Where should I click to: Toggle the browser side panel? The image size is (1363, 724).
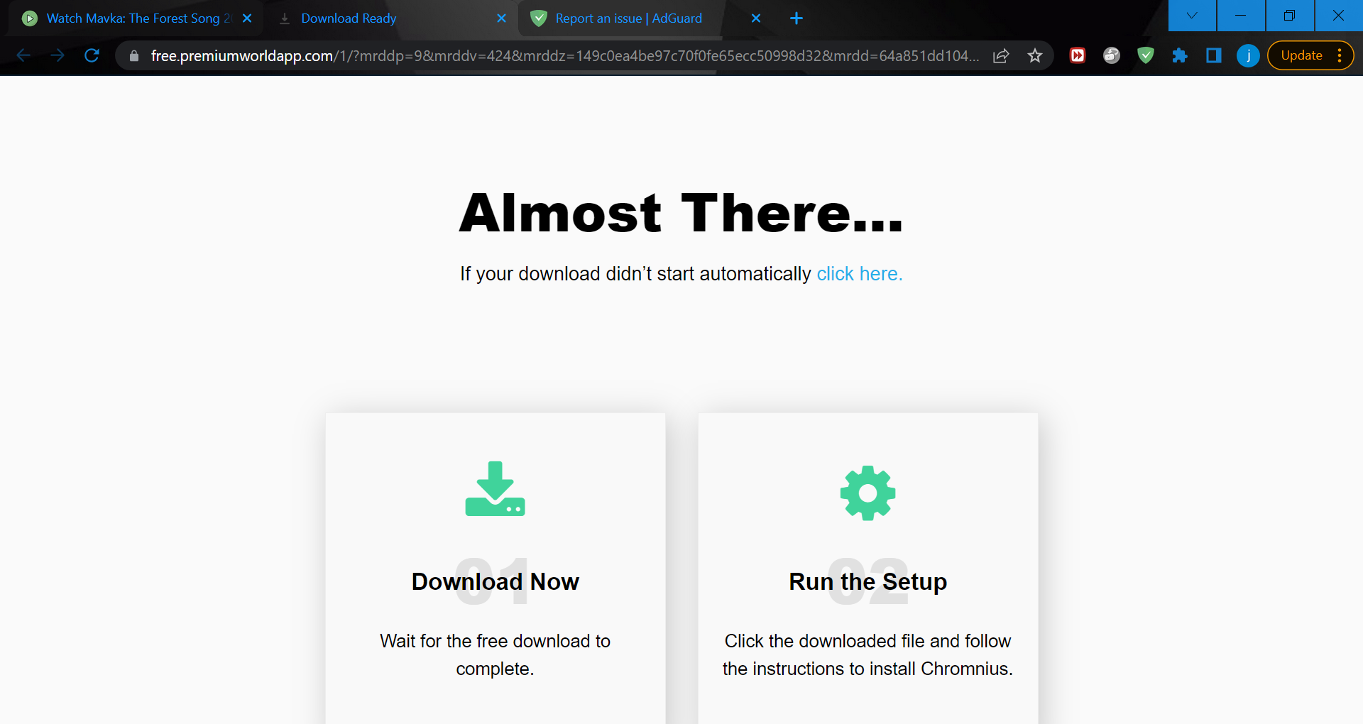1213,55
